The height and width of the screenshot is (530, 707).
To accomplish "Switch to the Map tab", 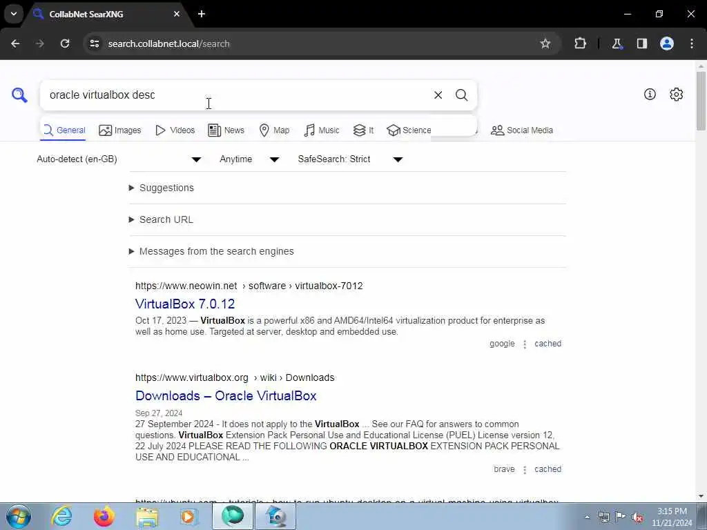I will tap(274, 130).
